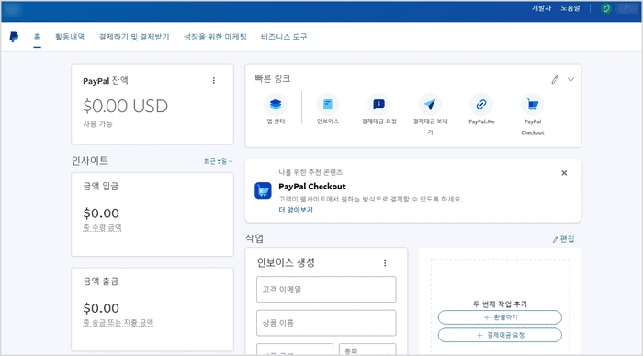The height and width of the screenshot is (356, 643).
Task: Open the 비즈니스 도구 menu
Action: pyautogui.click(x=284, y=37)
